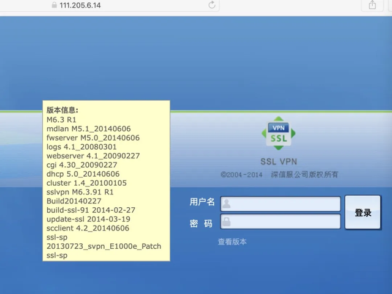Open the 查看版本 view version link

coord(232,242)
